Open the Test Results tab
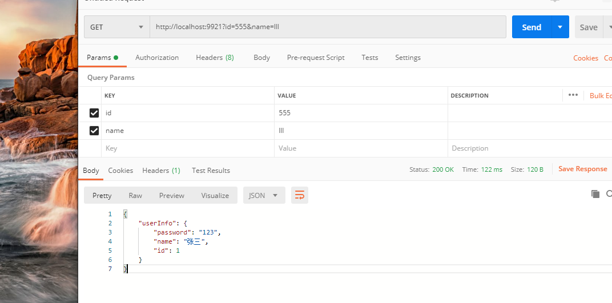The image size is (612, 303). [211, 171]
